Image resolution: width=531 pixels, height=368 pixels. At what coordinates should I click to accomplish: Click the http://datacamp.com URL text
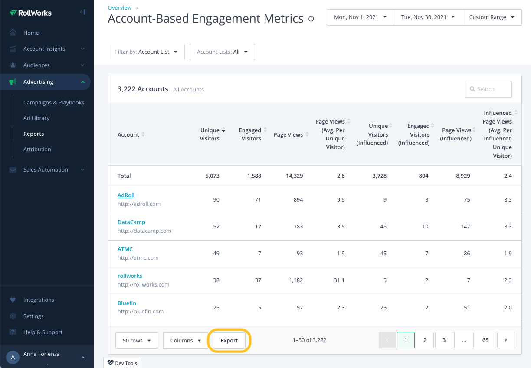coord(144,231)
